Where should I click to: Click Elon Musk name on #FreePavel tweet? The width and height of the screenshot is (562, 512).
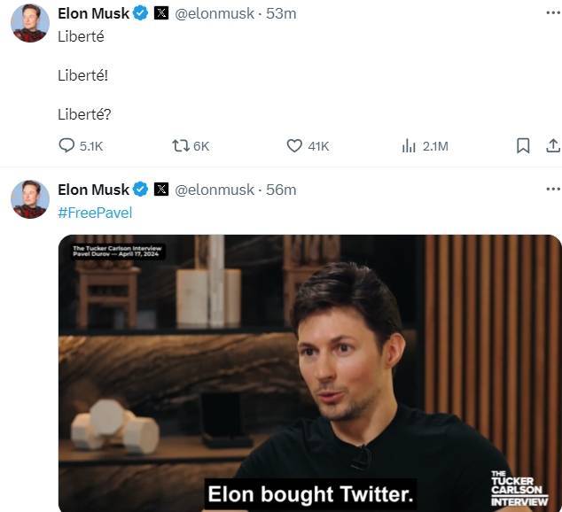point(93,190)
